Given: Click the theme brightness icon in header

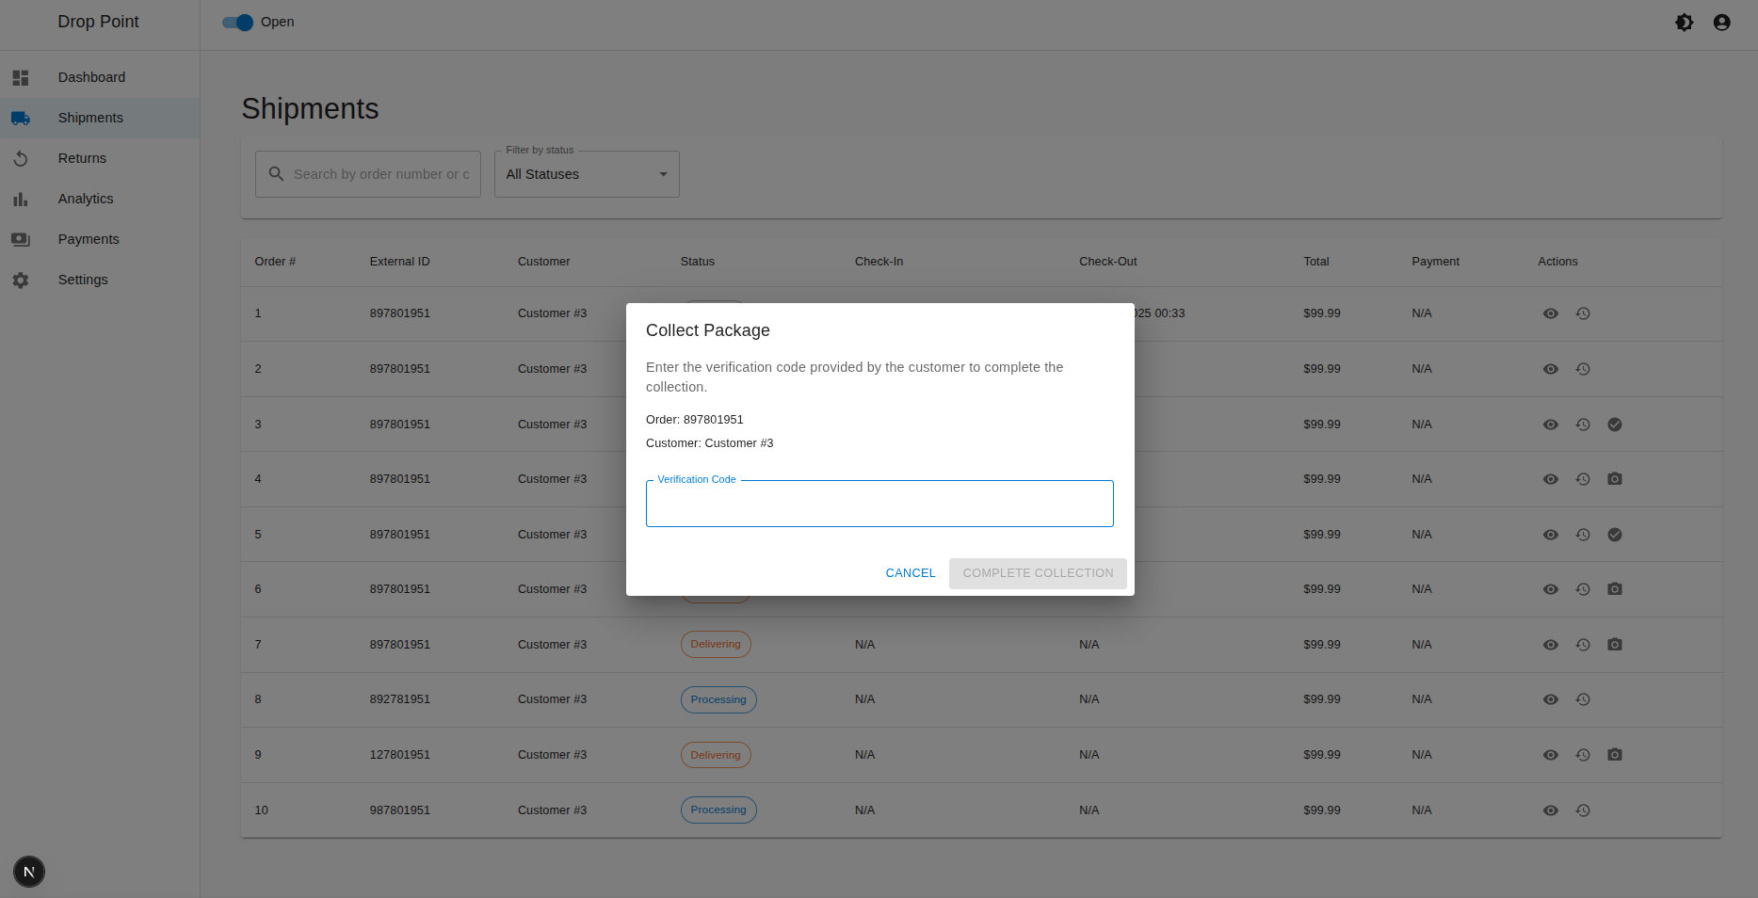Looking at the screenshot, I should pos(1684,23).
